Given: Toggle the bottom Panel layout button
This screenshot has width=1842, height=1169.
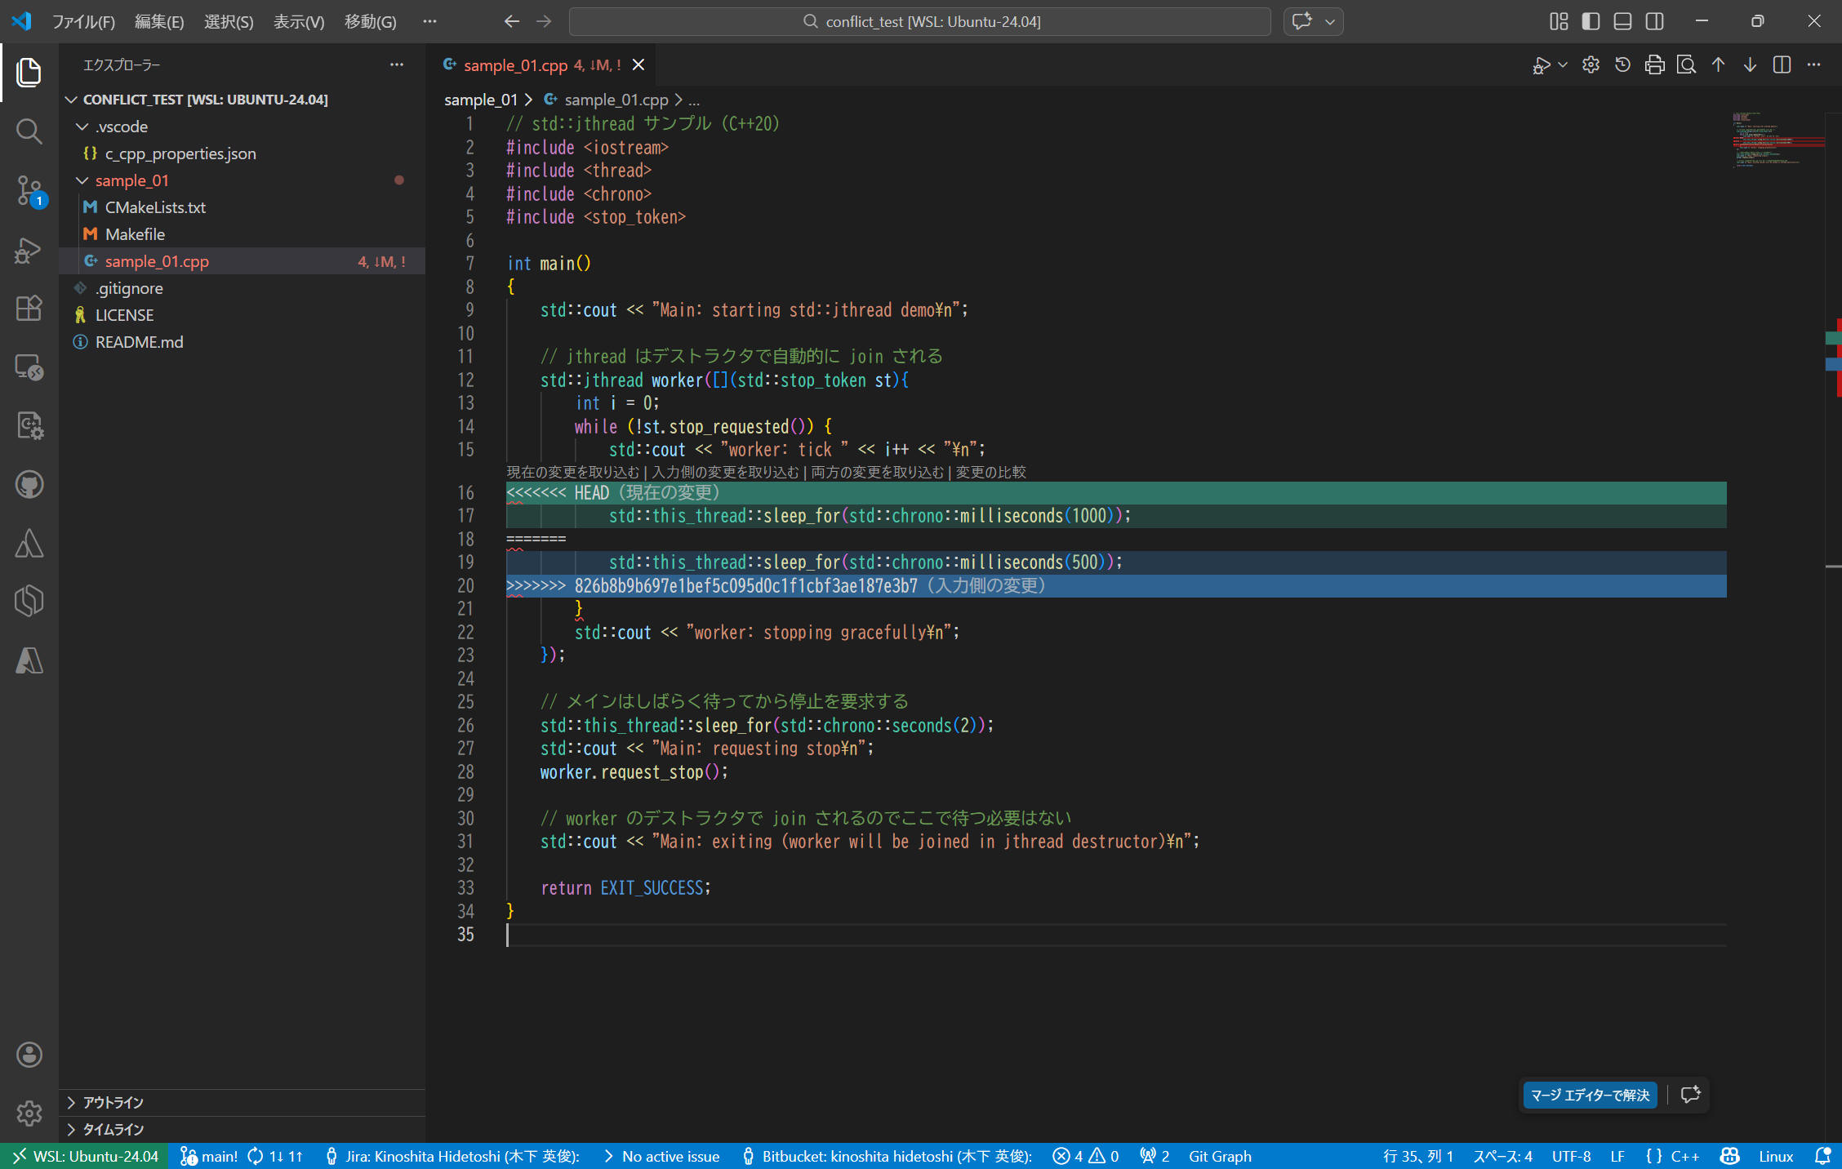Looking at the screenshot, I should pyautogui.click(x=1622, y=22).
